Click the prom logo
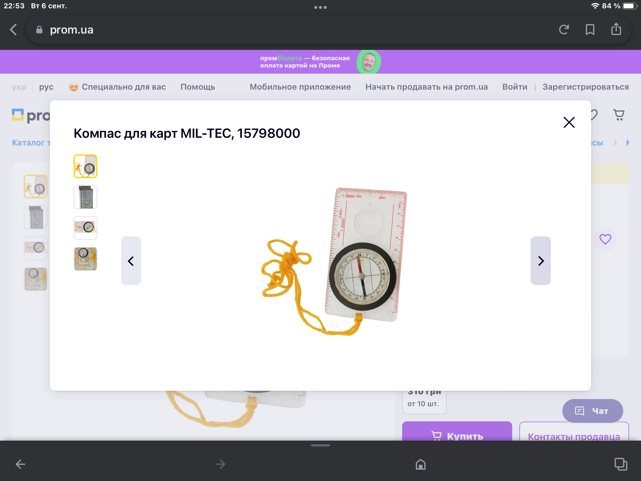Screen dimensions: 641x481 (x=31, y=115)
